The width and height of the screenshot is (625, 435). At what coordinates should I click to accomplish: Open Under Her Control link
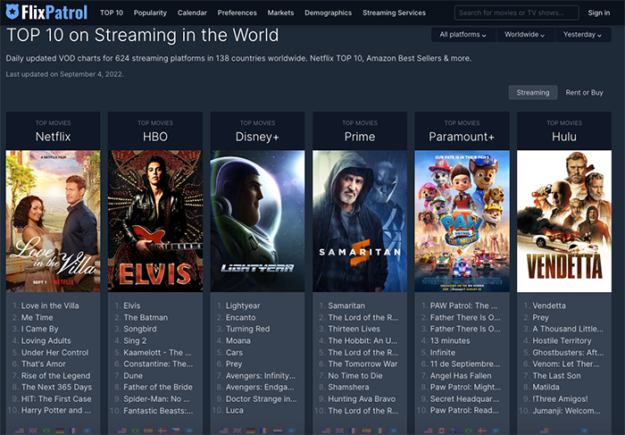[55, 353]
